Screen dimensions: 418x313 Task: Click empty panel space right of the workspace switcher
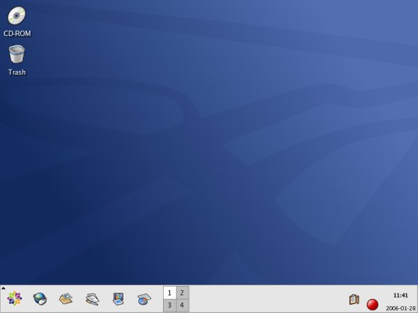(265, 299)
